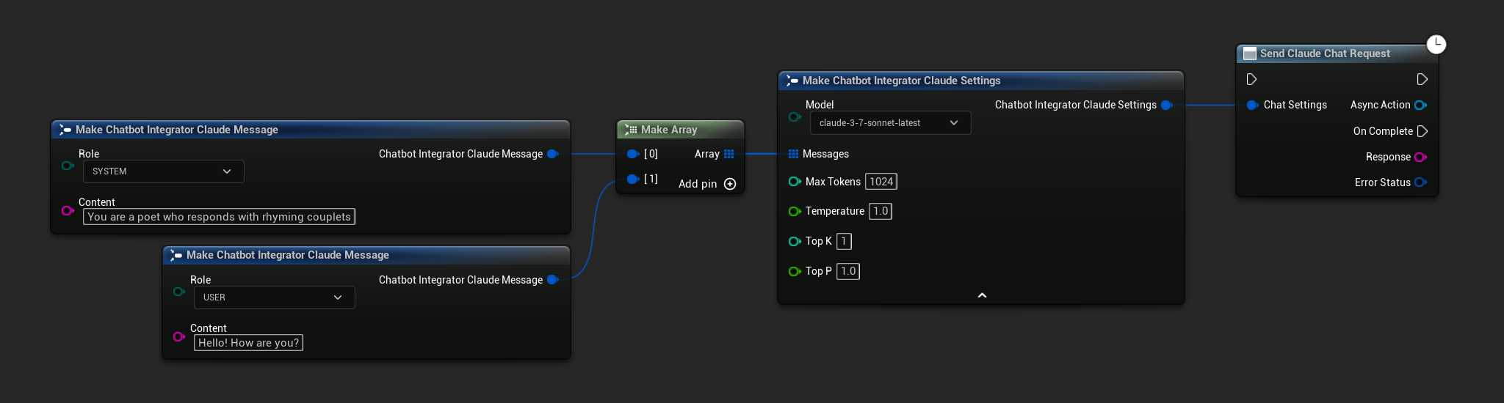
Task: Click the Add pin plus icon
Action: point(730,184)
